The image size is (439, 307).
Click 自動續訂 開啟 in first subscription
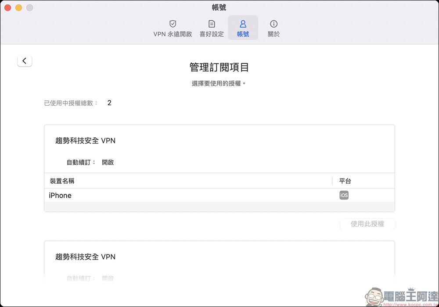pyautogui.click(x=90, y=162)
